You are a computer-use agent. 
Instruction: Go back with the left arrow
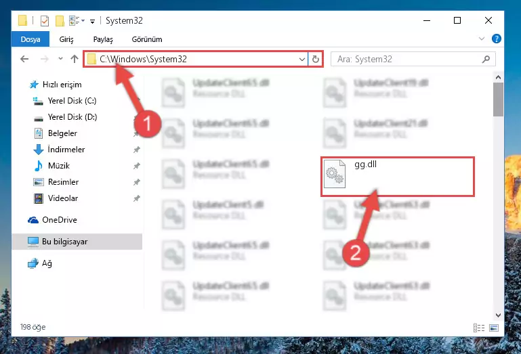tap(24, 59)
